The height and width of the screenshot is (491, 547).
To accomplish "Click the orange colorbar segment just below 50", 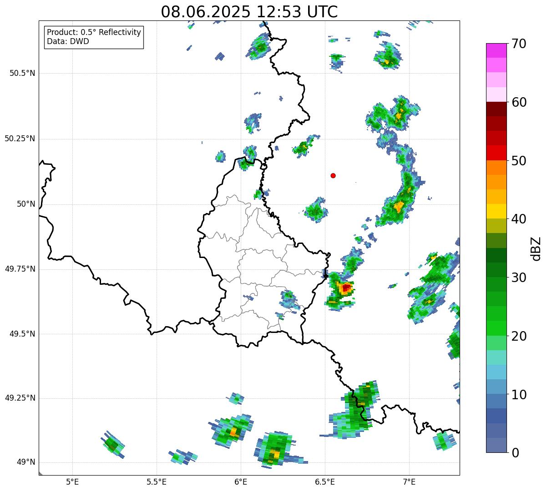I will (496, 168).
